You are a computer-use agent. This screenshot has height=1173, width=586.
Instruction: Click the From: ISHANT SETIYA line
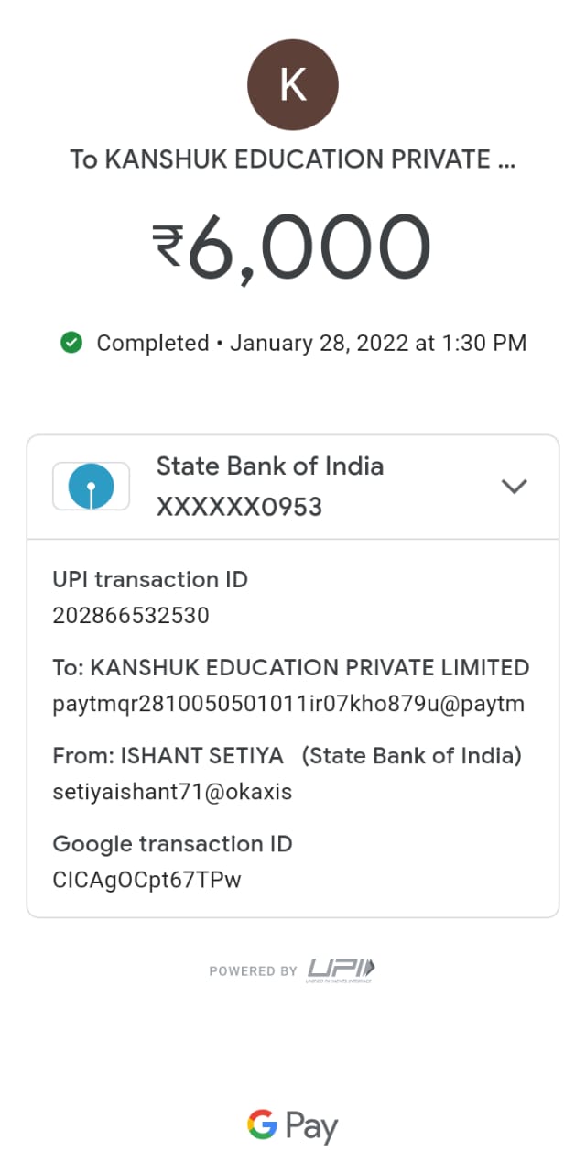(x=287, y=756)
